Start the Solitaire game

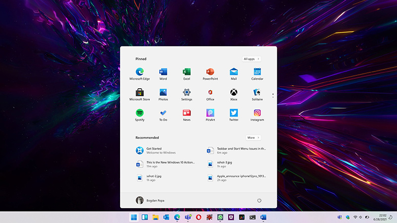click(x=257, y=95)
